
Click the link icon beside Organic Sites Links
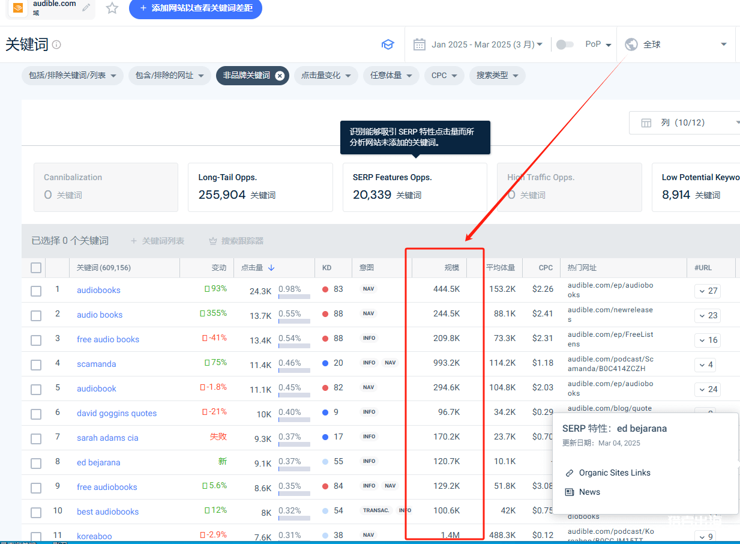[x=570, y=473]
